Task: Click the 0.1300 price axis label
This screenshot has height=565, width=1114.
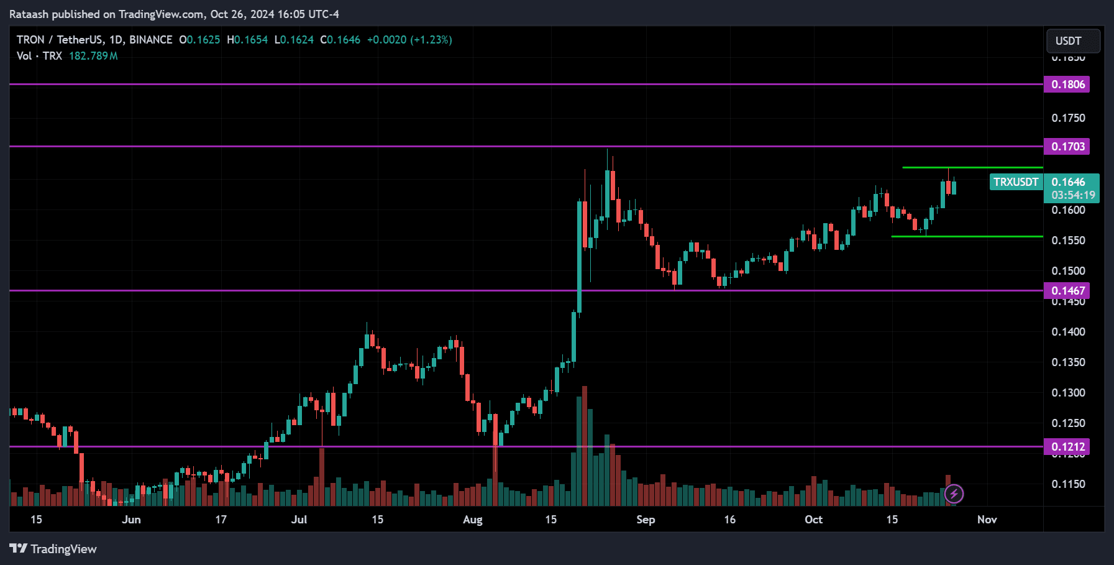Action: 1068,393
